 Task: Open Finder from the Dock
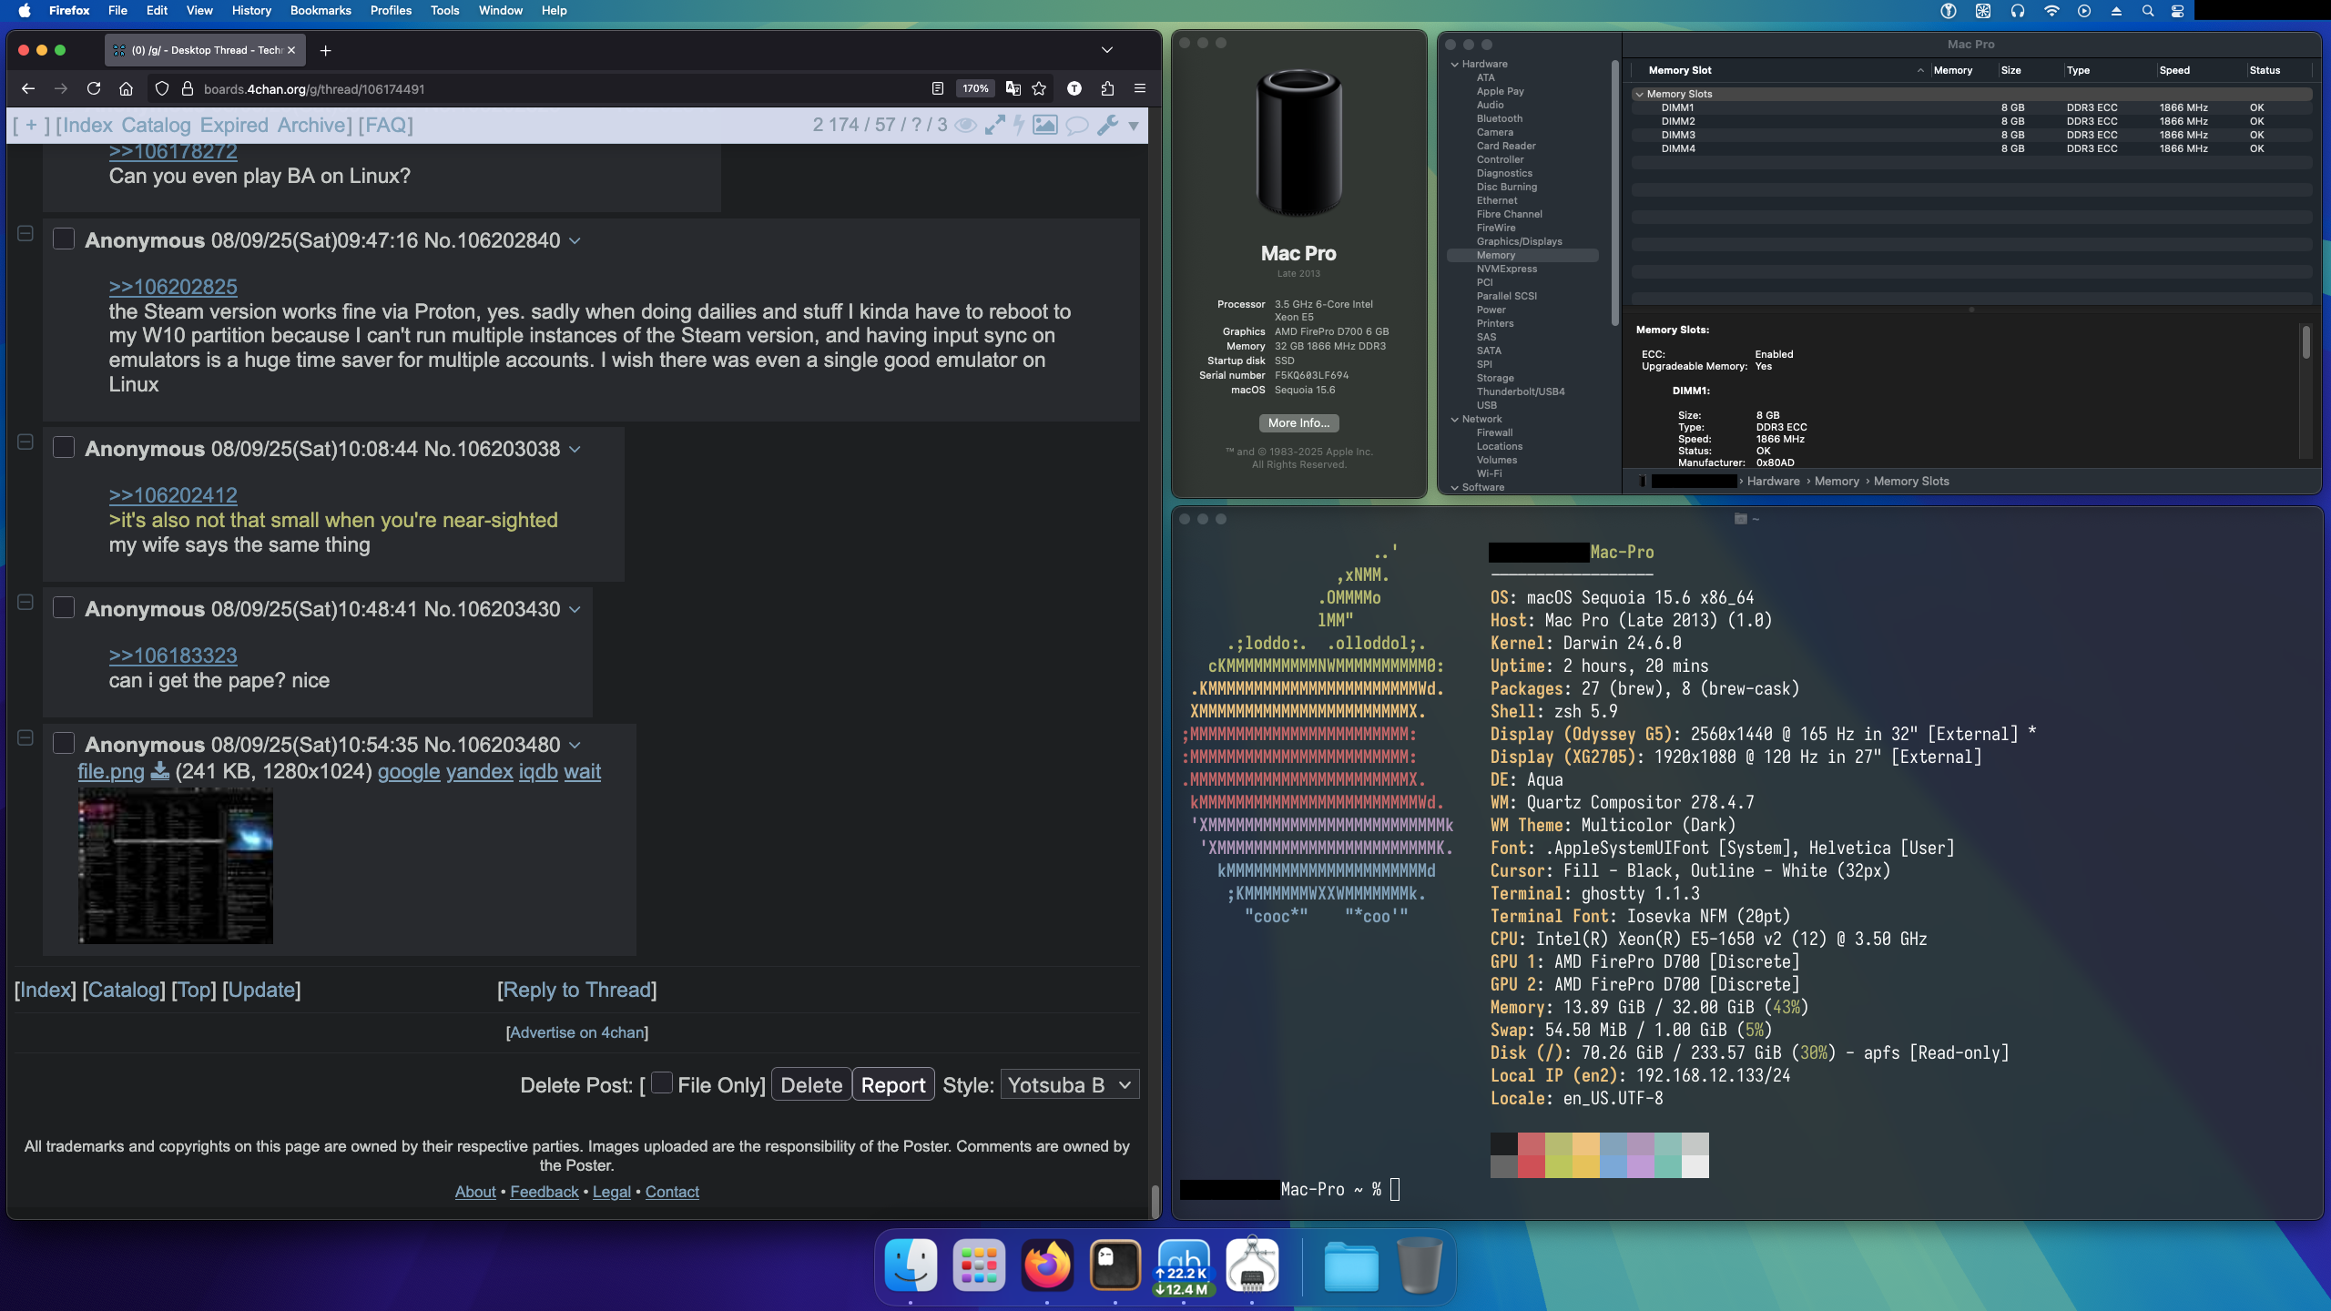(x=911, y=1265)
